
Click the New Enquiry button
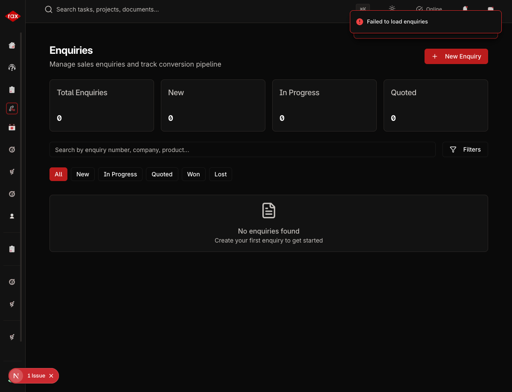pos(456,56)
